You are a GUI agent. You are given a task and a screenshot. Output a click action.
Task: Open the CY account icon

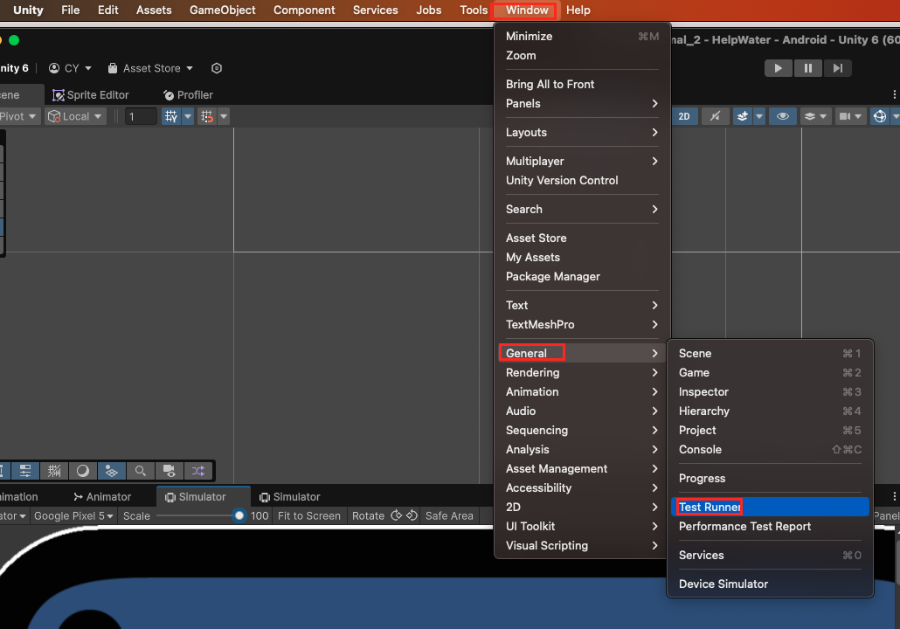pos(54,68)
